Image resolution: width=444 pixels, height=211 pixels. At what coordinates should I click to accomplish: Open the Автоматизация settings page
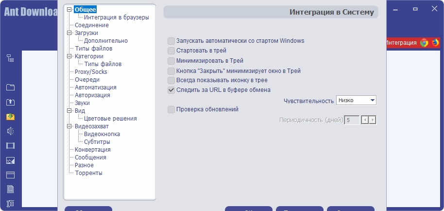coord(96,88)
